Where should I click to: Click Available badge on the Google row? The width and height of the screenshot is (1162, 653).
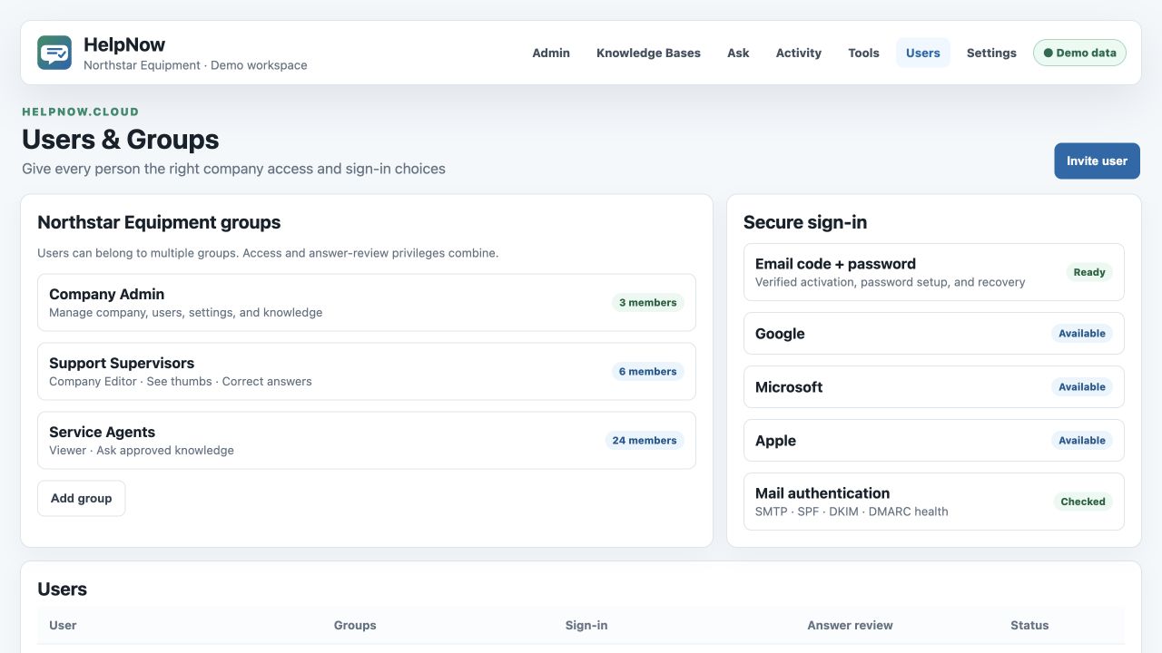tap(1082, 333)
